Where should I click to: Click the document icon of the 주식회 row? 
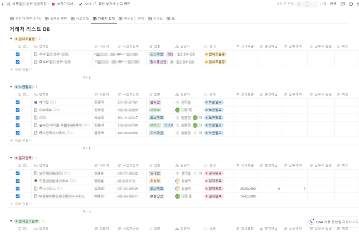(36, 62)
